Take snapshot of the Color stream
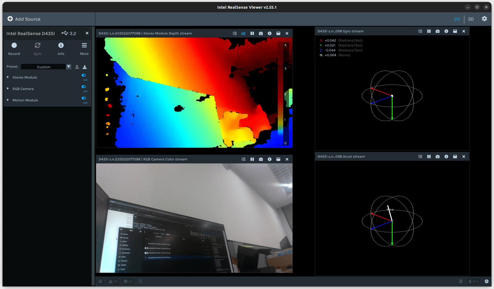This screenshot has width=494, height=289. coord(261,159)
